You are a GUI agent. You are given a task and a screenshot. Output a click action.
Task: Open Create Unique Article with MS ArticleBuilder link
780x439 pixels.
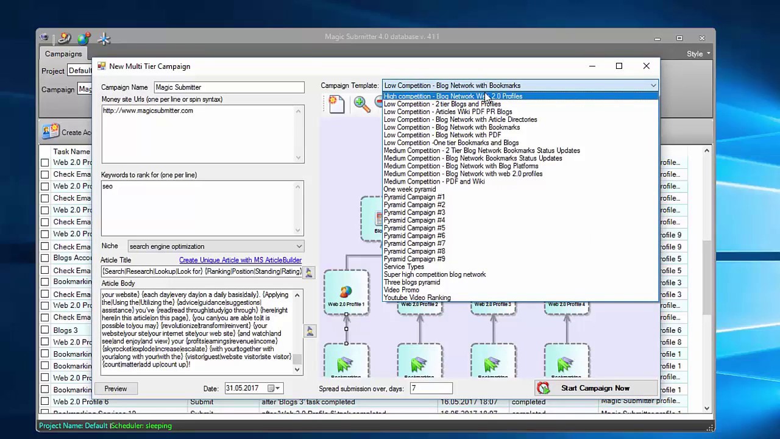[x=240, y=260]
